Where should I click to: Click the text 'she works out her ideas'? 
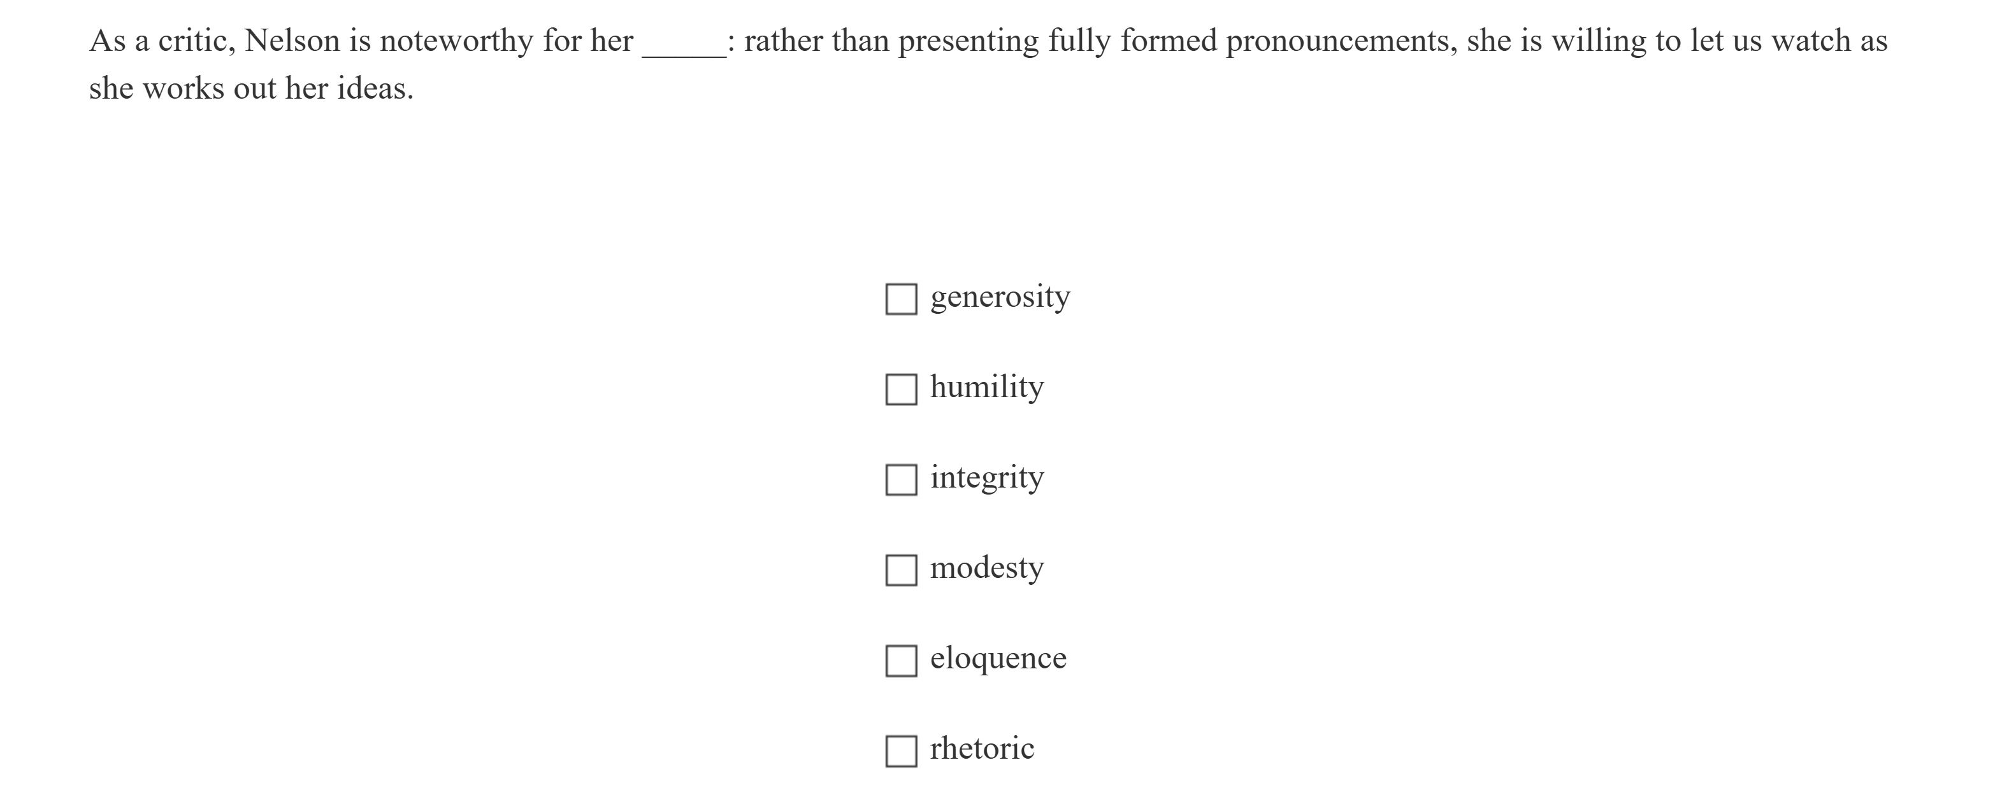250,89
